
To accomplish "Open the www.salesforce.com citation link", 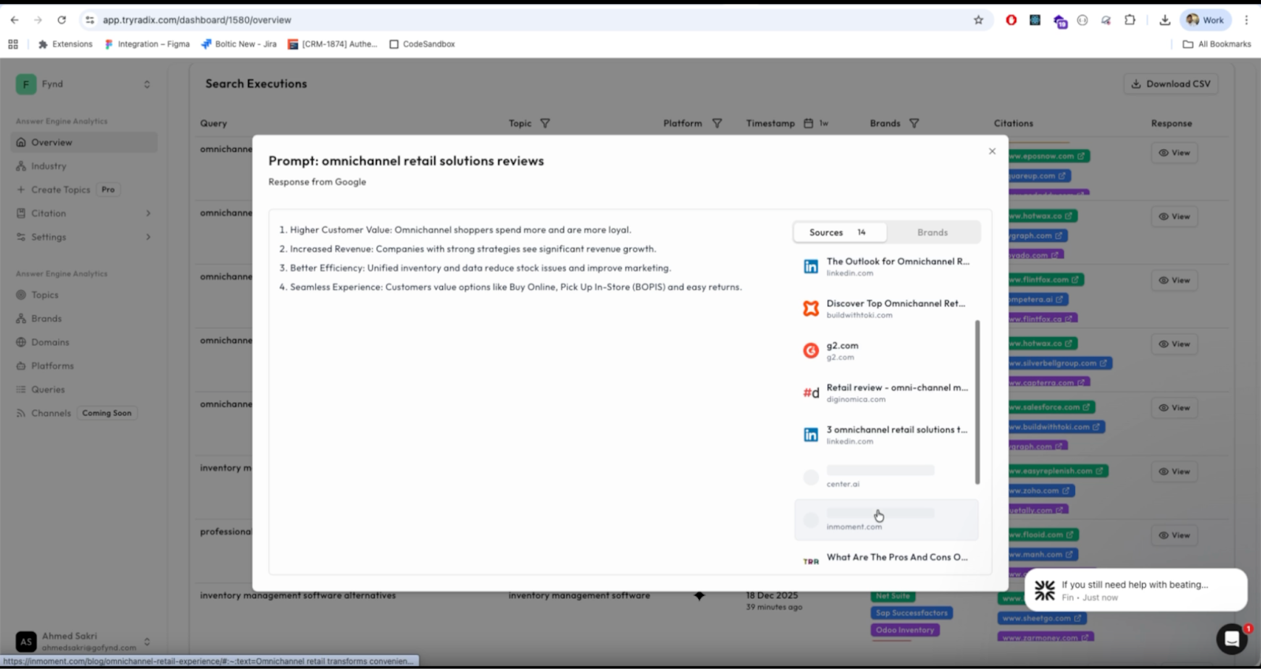I will (1051, 407).
